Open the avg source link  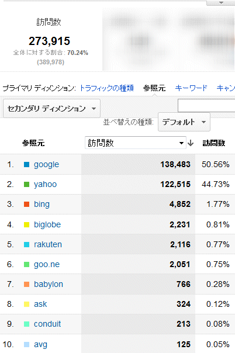pos(40,344)
